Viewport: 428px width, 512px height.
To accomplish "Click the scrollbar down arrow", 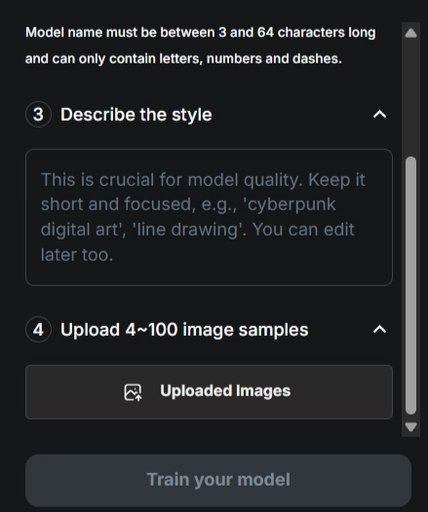I will tap(410, 426).
